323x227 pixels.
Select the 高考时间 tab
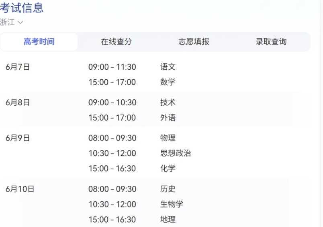(x=39, y=42)
